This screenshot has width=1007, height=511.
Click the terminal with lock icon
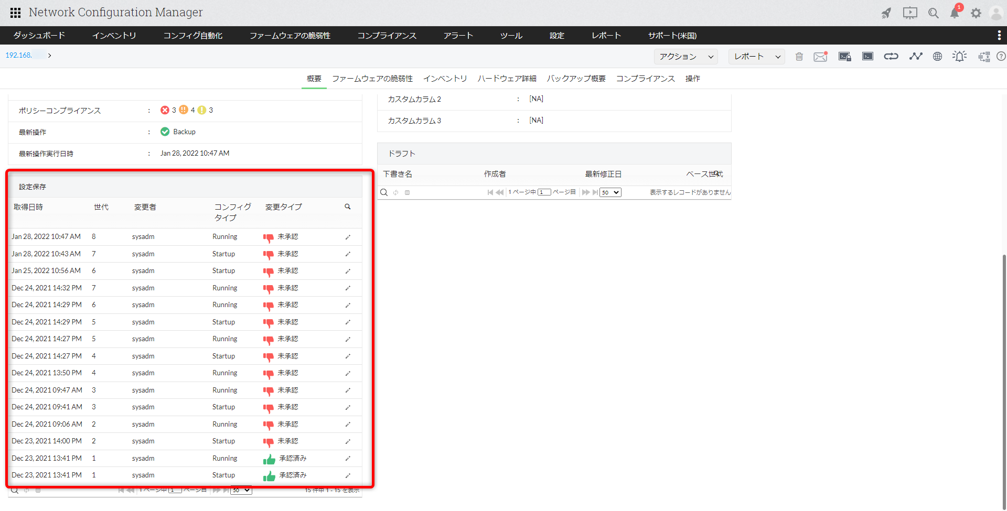click(x=844, y=57)
